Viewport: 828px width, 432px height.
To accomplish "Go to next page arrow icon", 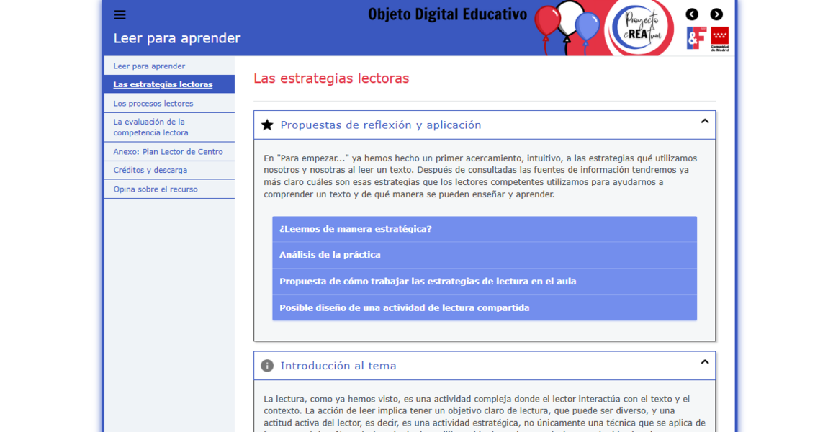I will click(716, 14).
